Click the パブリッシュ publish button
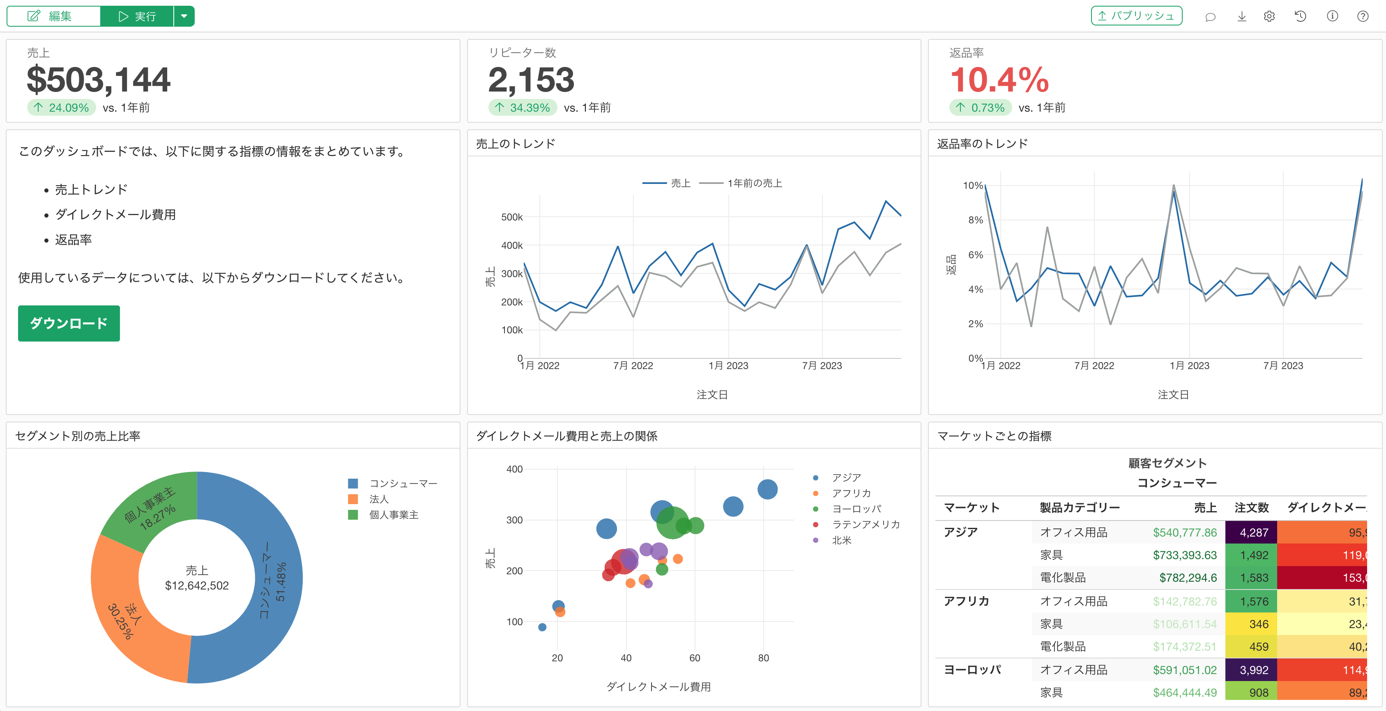Viewport: 1386px width, 711px height. [x=1136, y=16]
